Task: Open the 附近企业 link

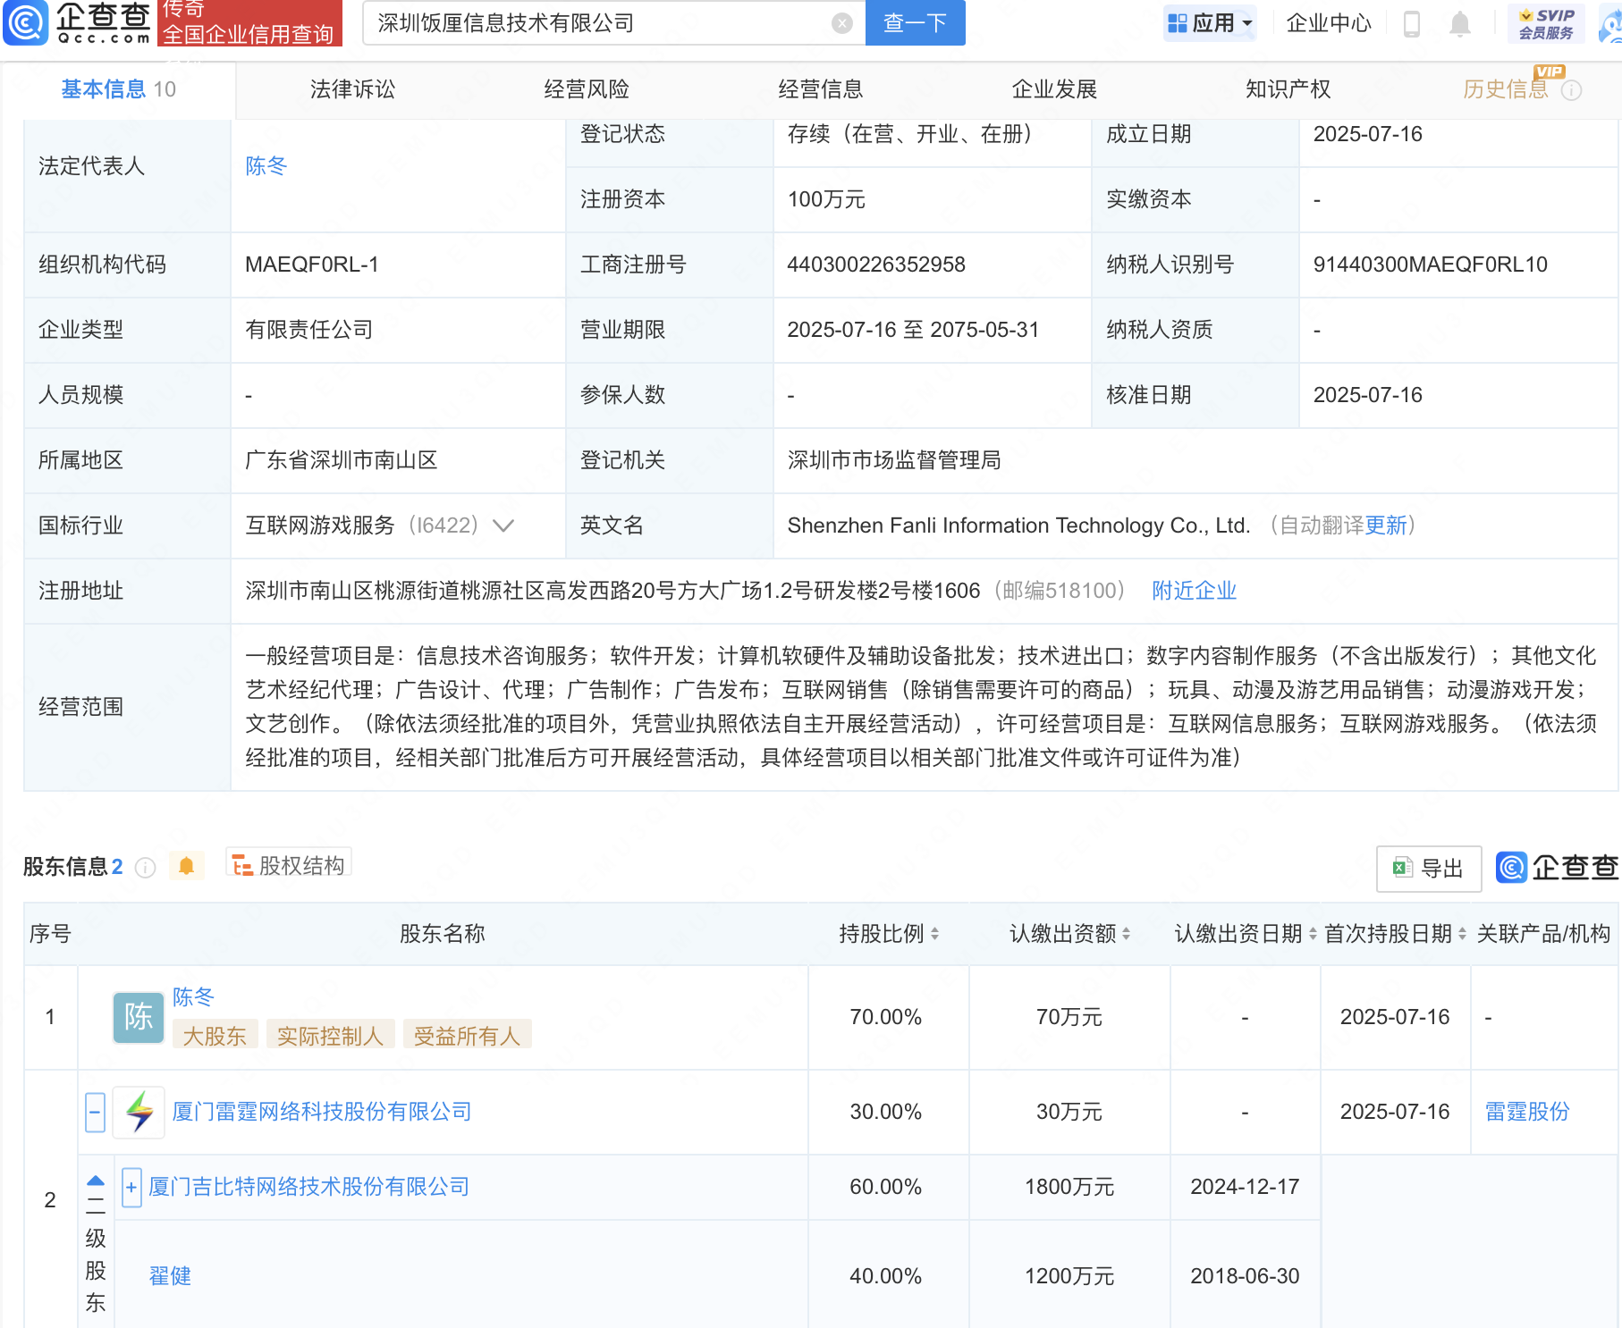Action: click(1194, 591)
